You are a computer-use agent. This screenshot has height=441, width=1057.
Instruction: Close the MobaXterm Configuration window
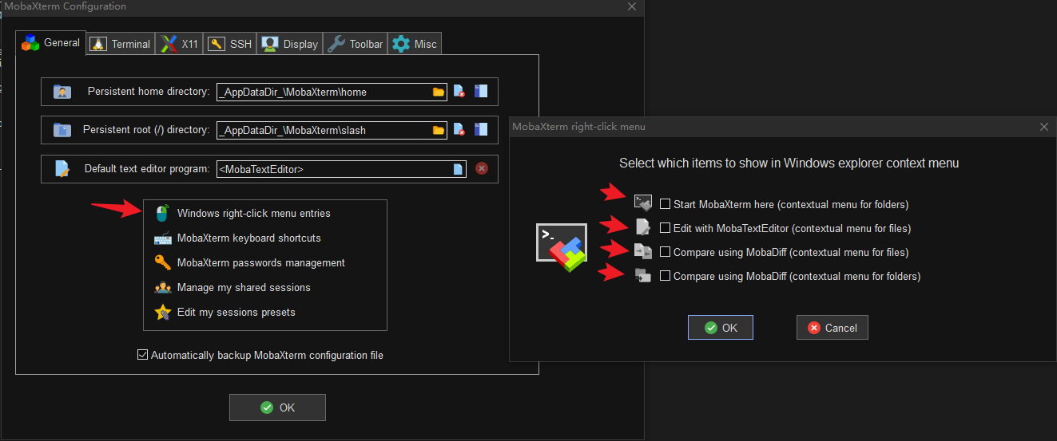click(x=632, y=6)
